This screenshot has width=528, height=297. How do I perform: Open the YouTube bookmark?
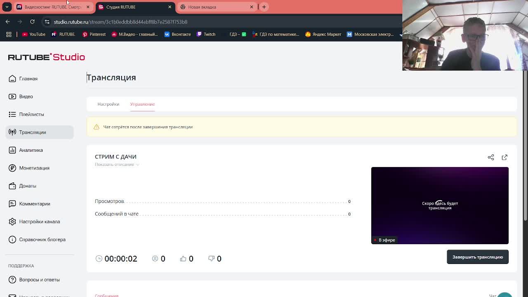34,34
